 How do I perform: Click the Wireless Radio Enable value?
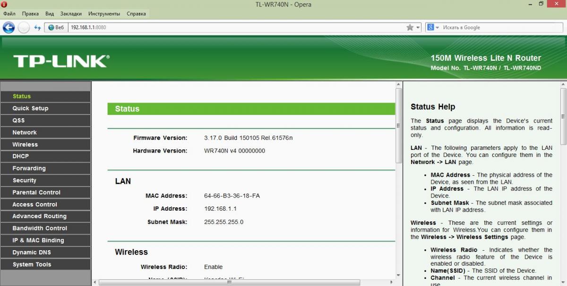(x=213, y=267)
